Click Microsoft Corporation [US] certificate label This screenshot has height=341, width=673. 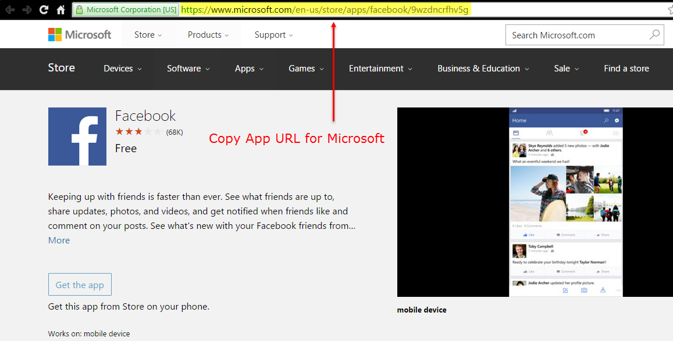coord(131,9)
